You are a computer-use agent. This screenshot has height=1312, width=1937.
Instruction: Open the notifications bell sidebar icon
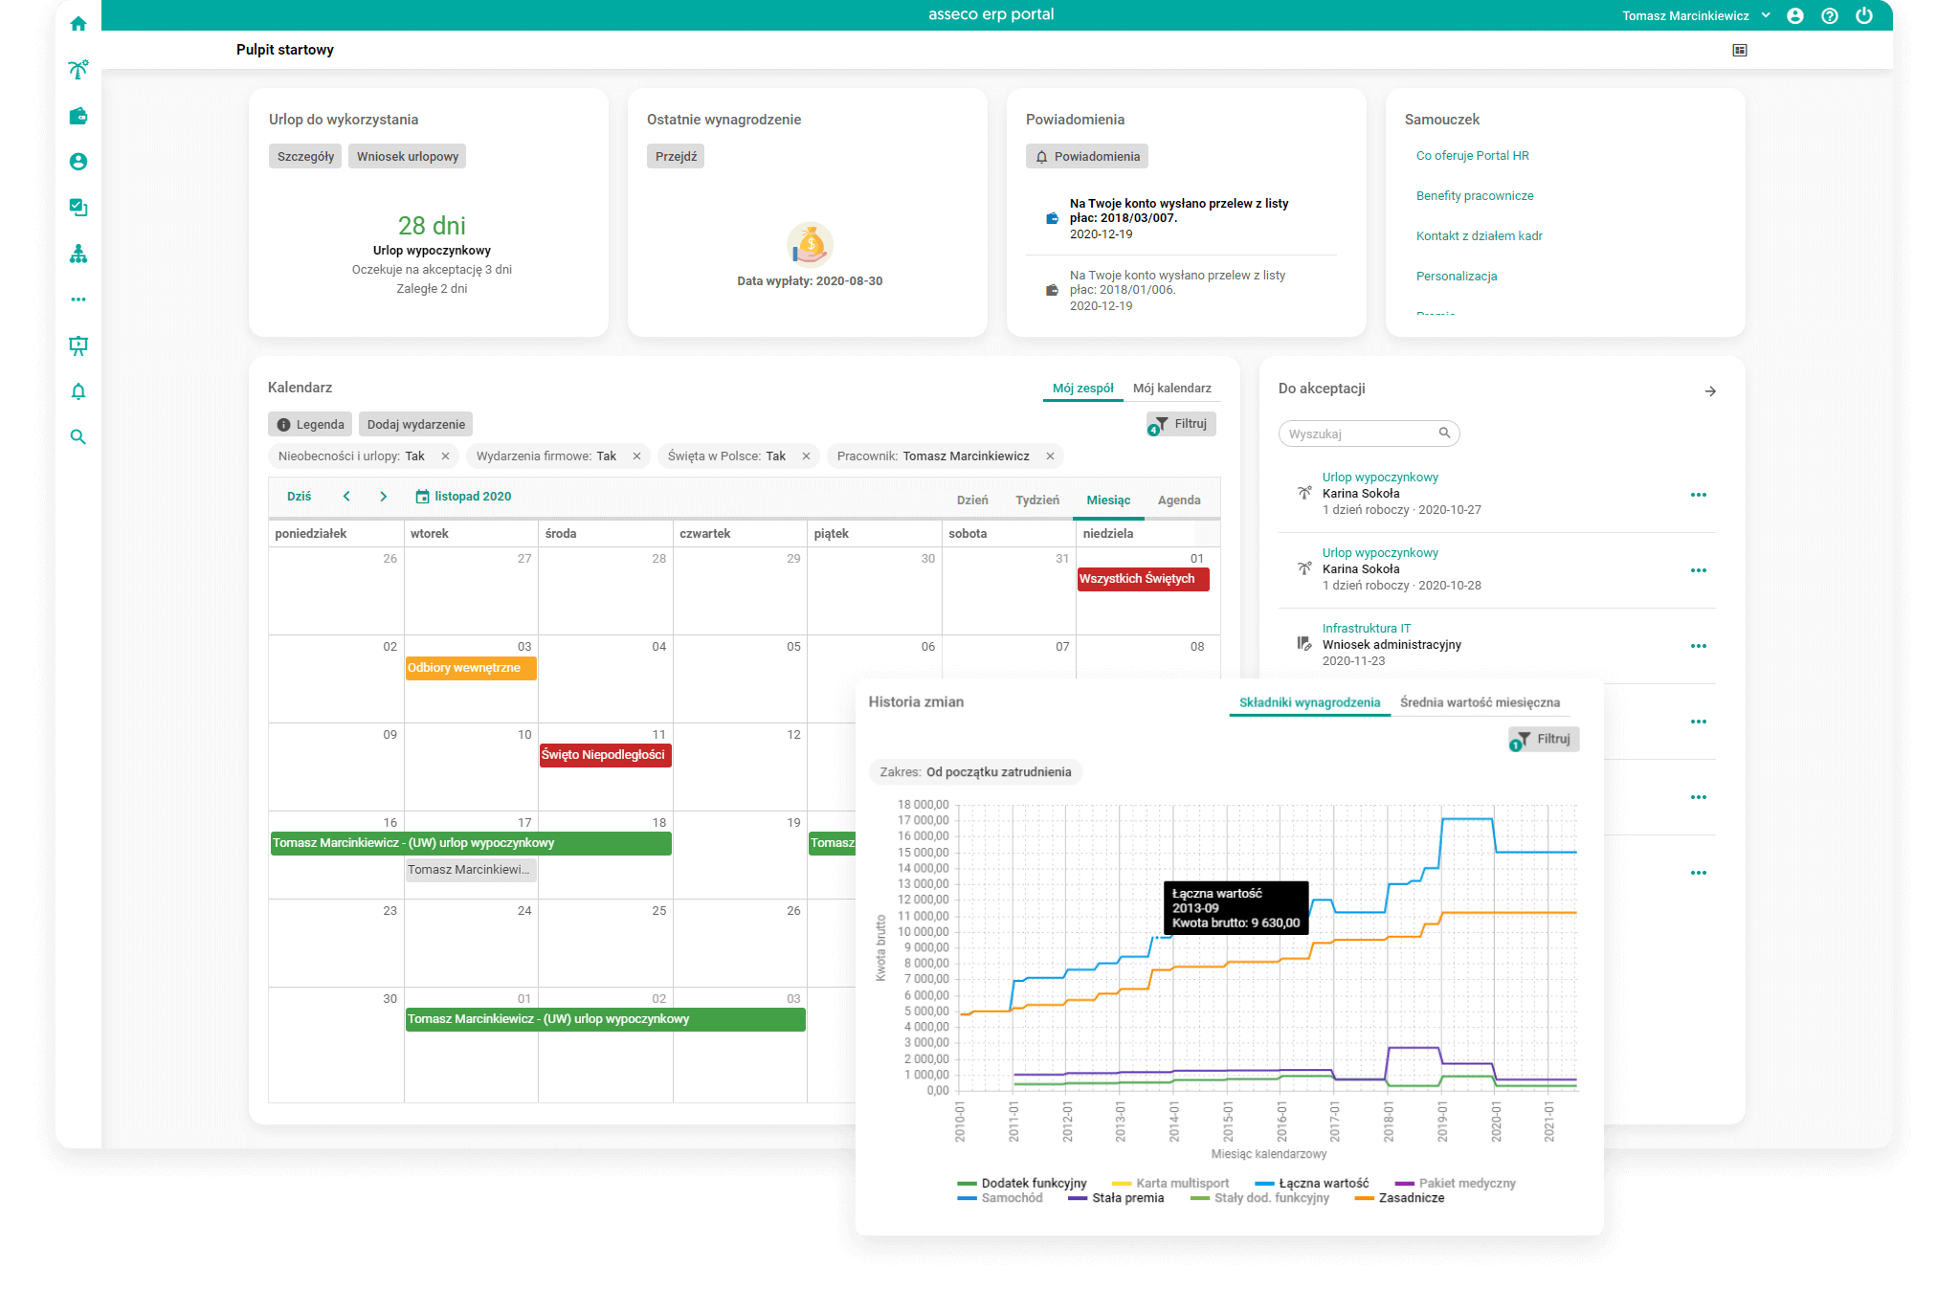78,391
